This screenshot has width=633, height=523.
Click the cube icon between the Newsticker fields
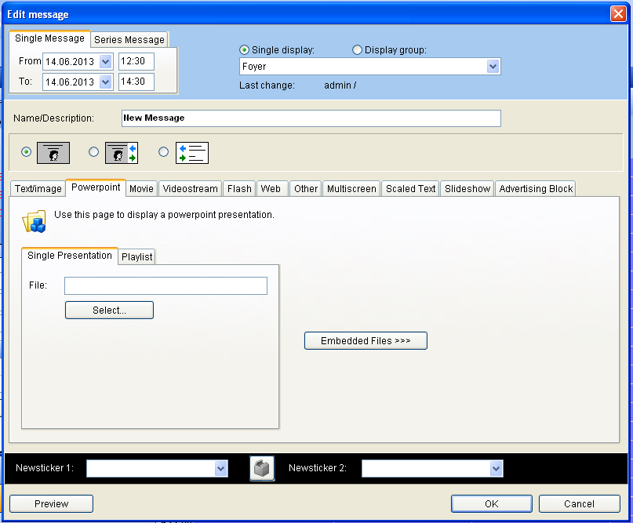[x=262, y=468]
